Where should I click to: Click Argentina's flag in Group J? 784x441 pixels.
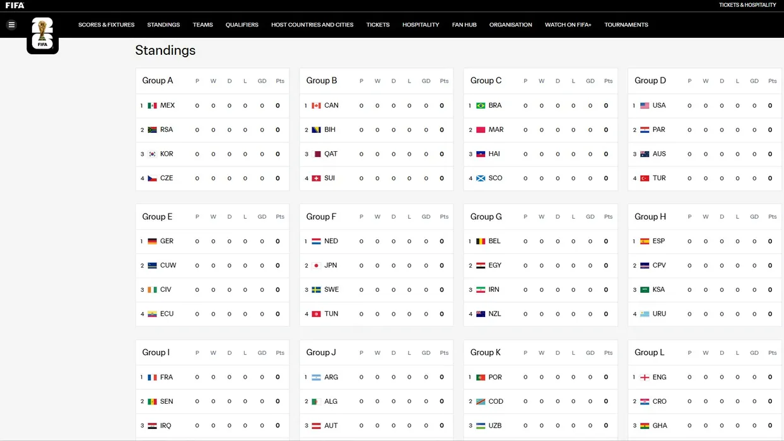(x=316, y=377)
